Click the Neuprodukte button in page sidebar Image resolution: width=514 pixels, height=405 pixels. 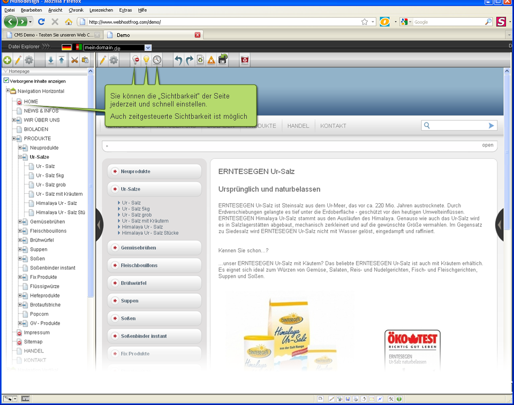[x=154, y=171]
